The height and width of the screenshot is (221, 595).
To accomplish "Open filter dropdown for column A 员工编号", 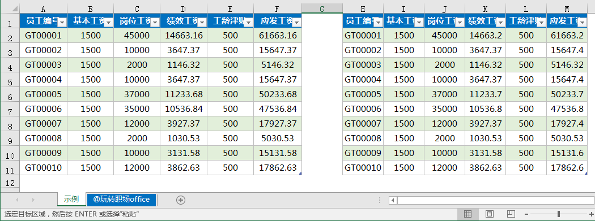I will pyautogui.click(x=62, y=23).
